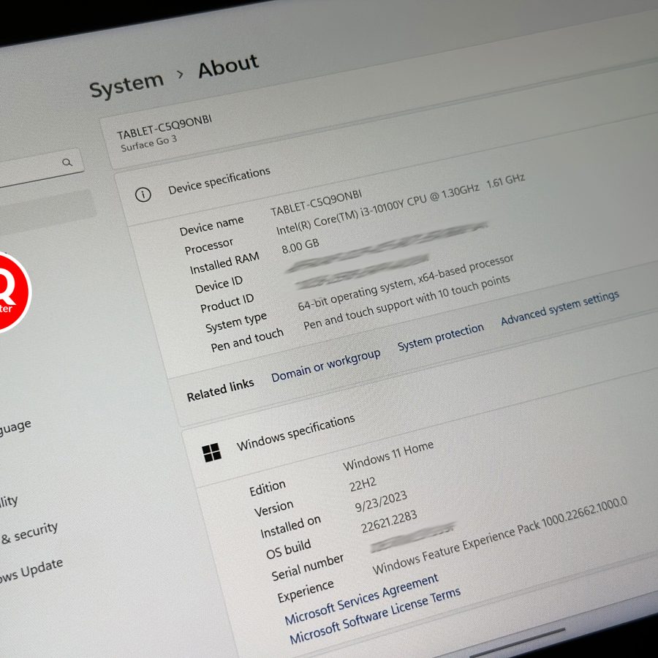Image resolution: width=658 pixels, height=658 pixels.
Task: Open the sidebar item ending in 'guage'
Action: click(x=15, y=428)
